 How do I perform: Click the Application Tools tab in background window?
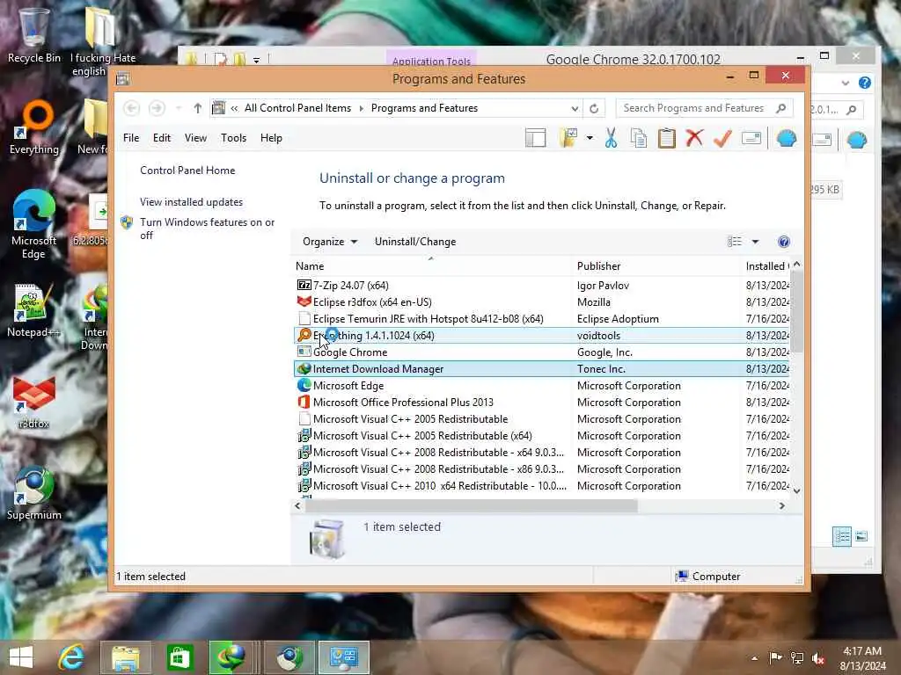tap(431, 60)
